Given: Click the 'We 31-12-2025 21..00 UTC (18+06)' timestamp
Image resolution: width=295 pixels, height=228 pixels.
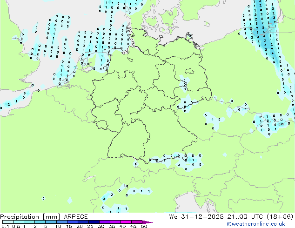Looking at the screenshot, I should coord(231,216).
